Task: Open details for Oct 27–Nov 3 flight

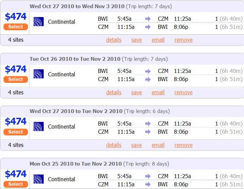Action: click(x=114, y=40)
